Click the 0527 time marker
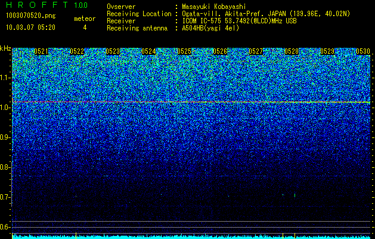 point(256,51)
